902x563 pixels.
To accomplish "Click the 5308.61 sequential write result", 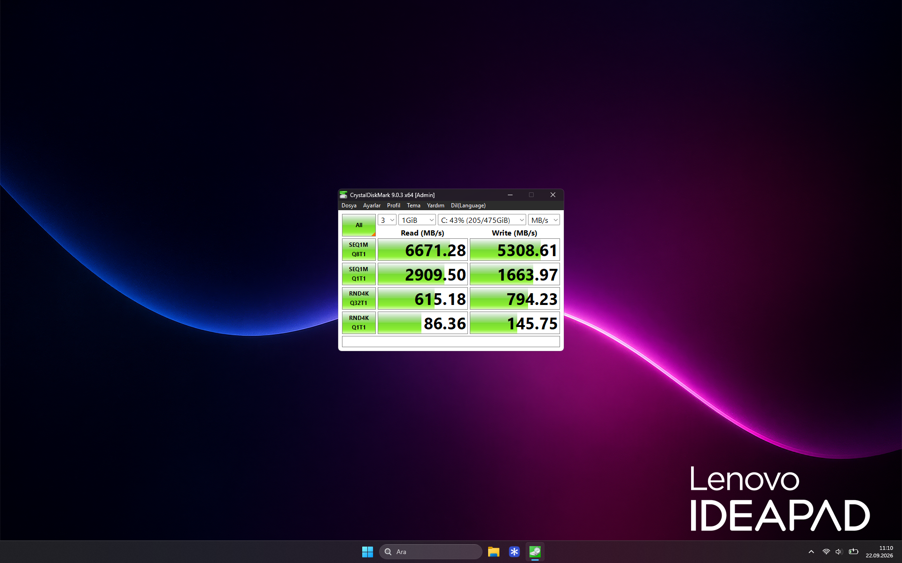I will point(515,250).
